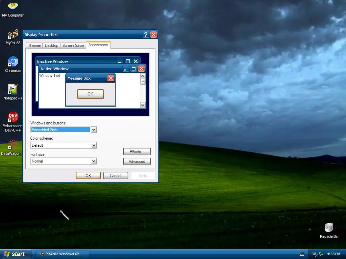Screen dimensions: 346x259
Task: Click the 4:33 PM system clock
Action: pyautogui.click(x=333, y=254)
